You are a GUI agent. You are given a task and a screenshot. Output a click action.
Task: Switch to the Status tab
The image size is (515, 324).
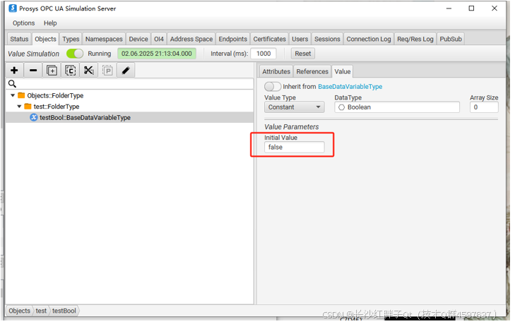tap(19, 39)
